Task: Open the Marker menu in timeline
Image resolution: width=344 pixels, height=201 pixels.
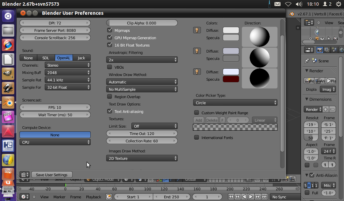Action: [x=59, y=197]
